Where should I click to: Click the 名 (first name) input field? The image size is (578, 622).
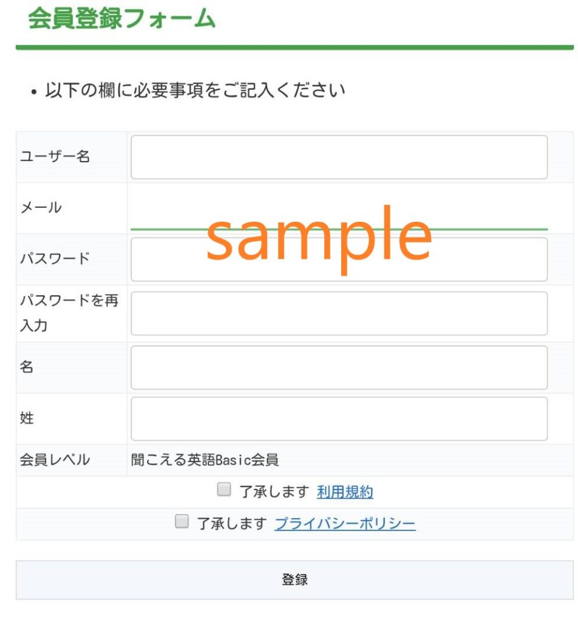pyautogui.click(x=339, y=367)
